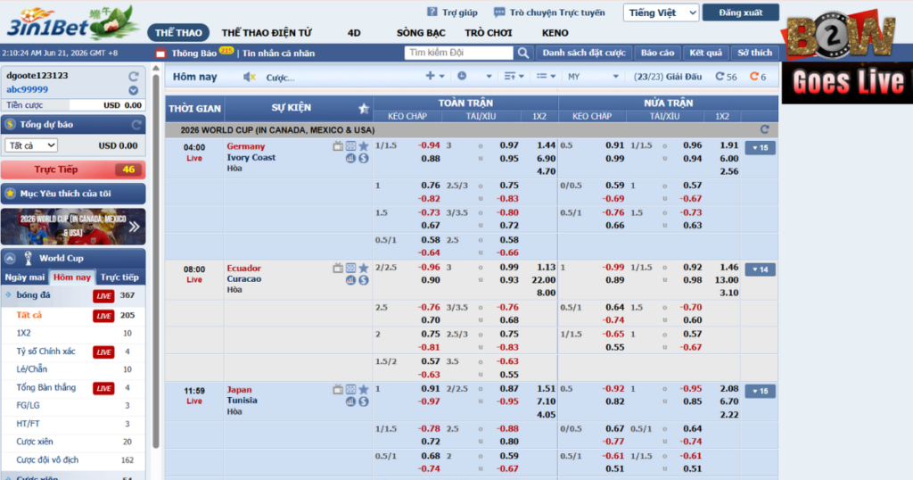The height and width of the screenshot is (480, 913).
Task: Open statistics icon for Ecuador match
Action: point(350,280)
